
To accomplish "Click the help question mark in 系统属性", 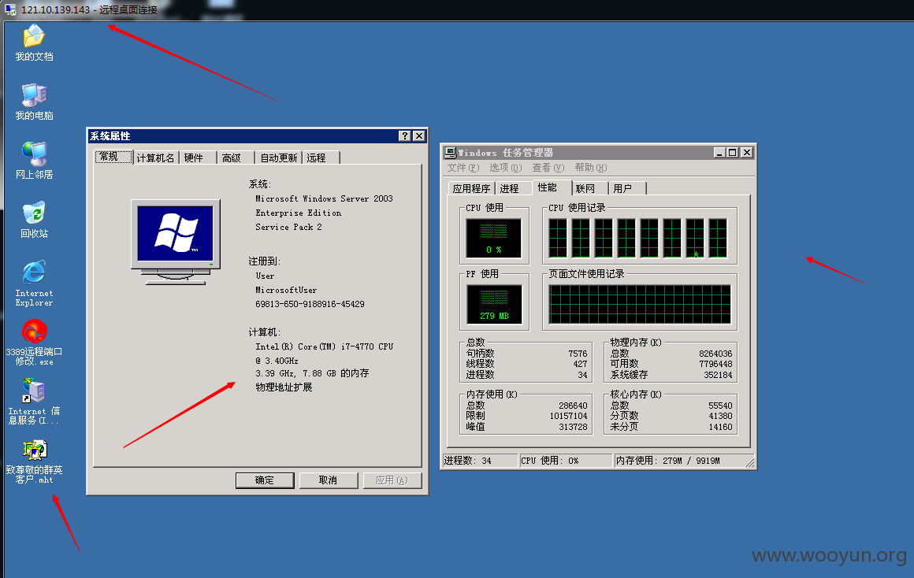I will (x=405, y=135).
